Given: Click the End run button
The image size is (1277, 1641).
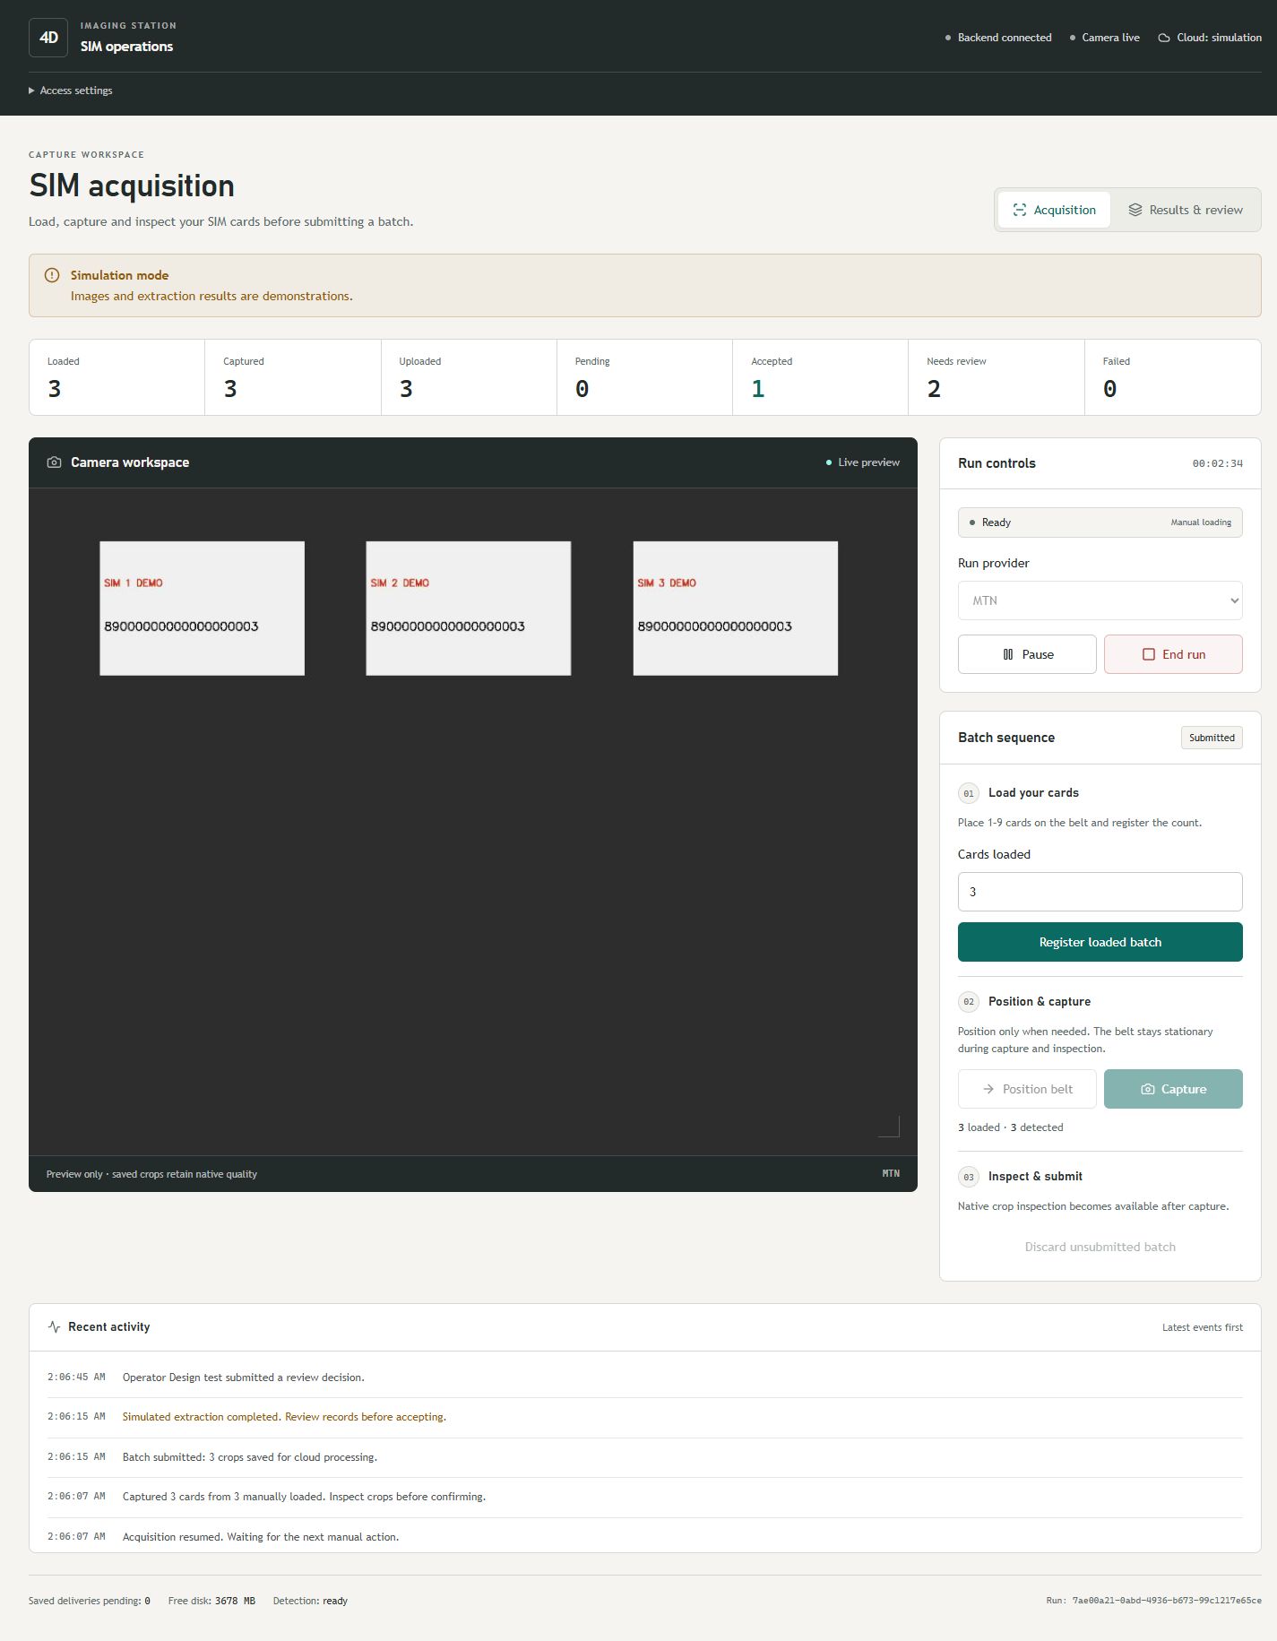Looking at the screenshot, I should 1173,654.
